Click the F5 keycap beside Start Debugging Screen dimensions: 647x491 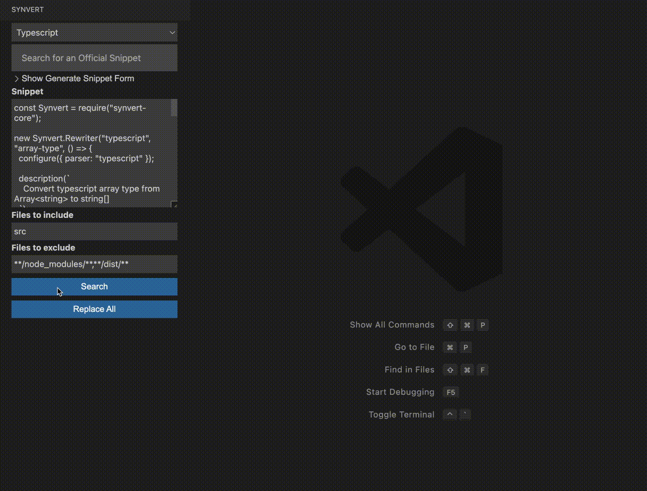coord(451,393)
